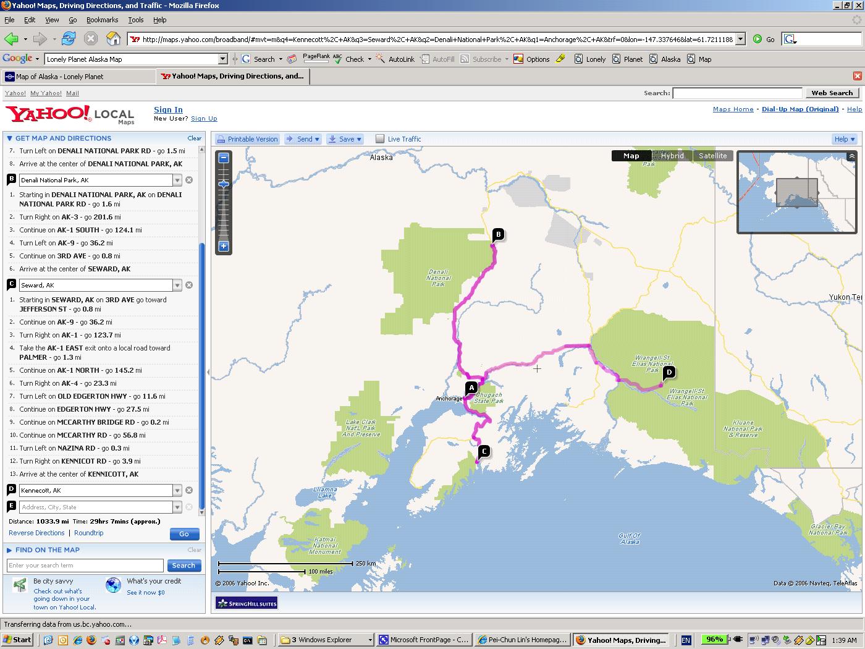Click the Firefox icon in Quick Launch
The image size is (865, 649).
click(91, 640)
